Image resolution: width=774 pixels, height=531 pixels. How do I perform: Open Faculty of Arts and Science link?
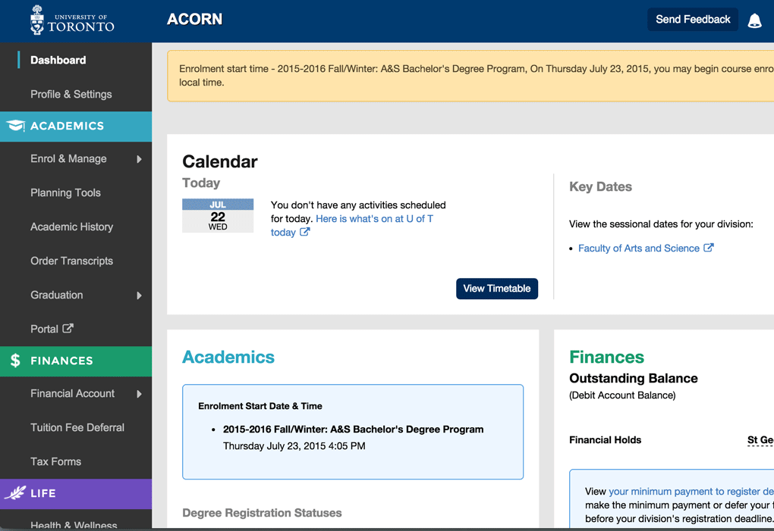[x=638, y=248]
